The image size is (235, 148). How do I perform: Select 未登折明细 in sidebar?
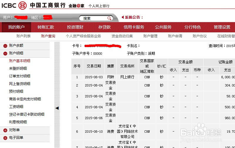tap(18, 69)
